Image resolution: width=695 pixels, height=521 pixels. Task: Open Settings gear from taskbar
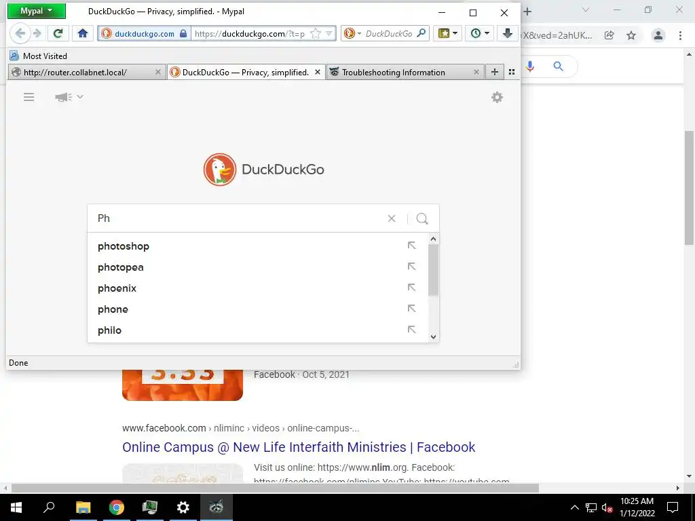tap(183, 507)
